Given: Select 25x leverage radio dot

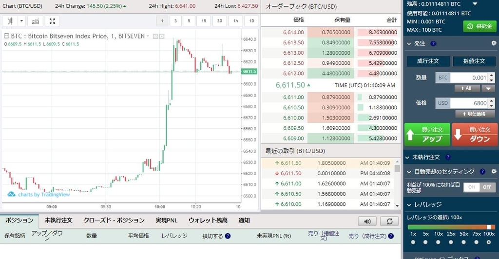Looking at the screenshot, I should point(451,242).
